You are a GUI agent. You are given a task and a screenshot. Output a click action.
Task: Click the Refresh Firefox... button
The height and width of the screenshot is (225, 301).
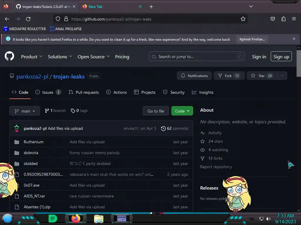click(252, 39)
